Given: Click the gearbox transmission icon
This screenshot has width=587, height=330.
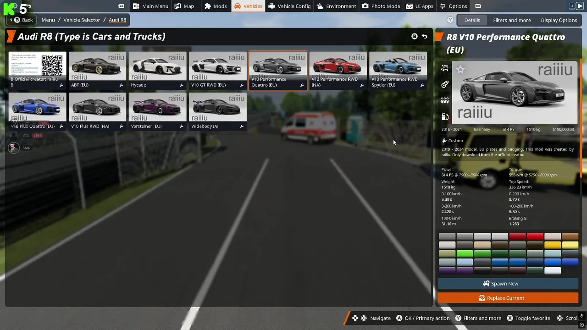Looking at the screenshot, I should tap(445, 100).
